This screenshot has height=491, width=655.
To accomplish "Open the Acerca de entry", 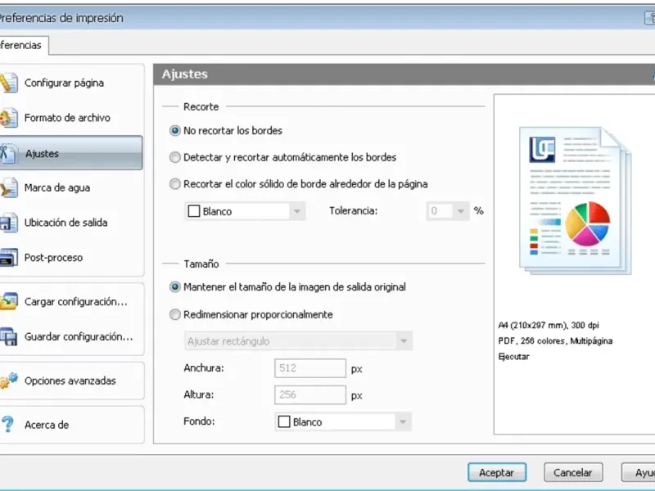I will (x=47, y=425).
